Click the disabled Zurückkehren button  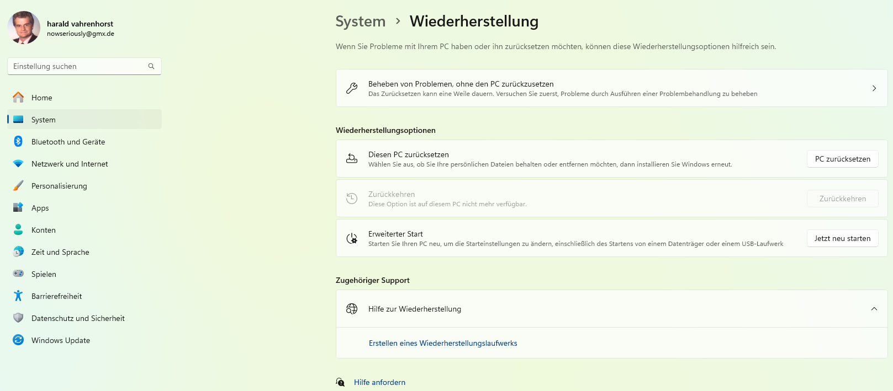click(x=843, y=199)
